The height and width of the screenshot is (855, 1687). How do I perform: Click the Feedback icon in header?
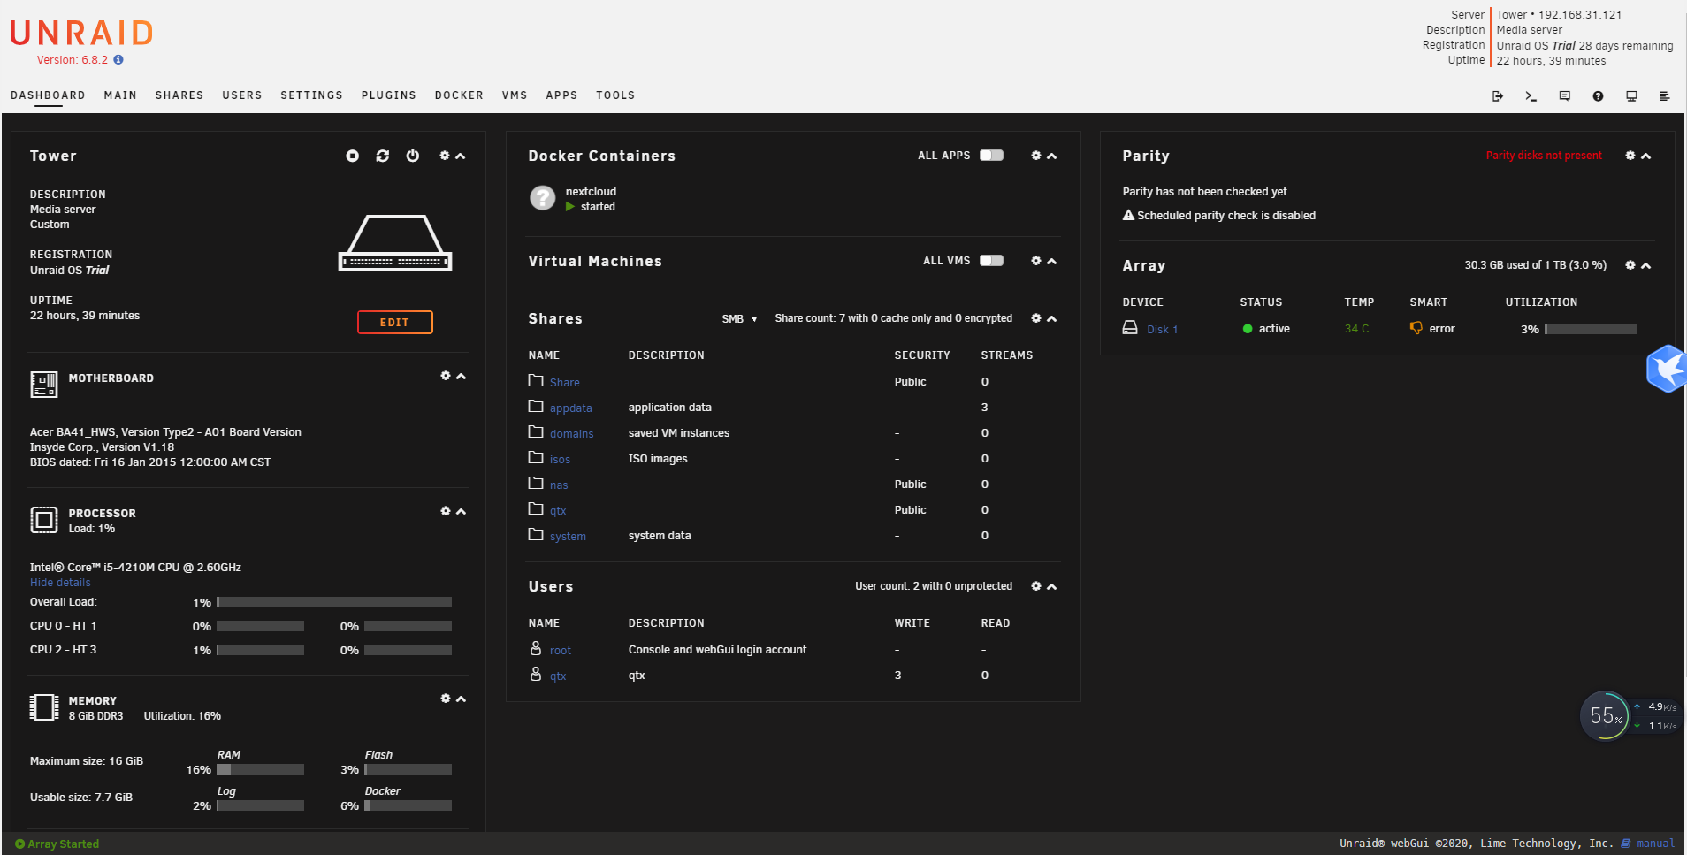(x=1565, y=96)
